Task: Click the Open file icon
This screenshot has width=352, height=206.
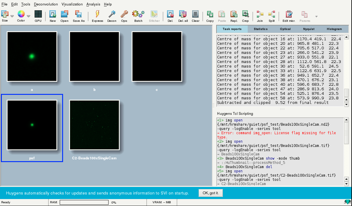Action: tap(65, 14)
